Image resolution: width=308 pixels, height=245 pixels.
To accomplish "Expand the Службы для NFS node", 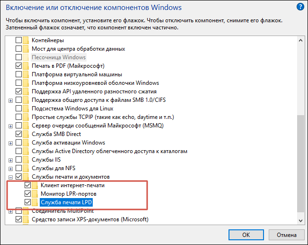I will pos(10,168).
